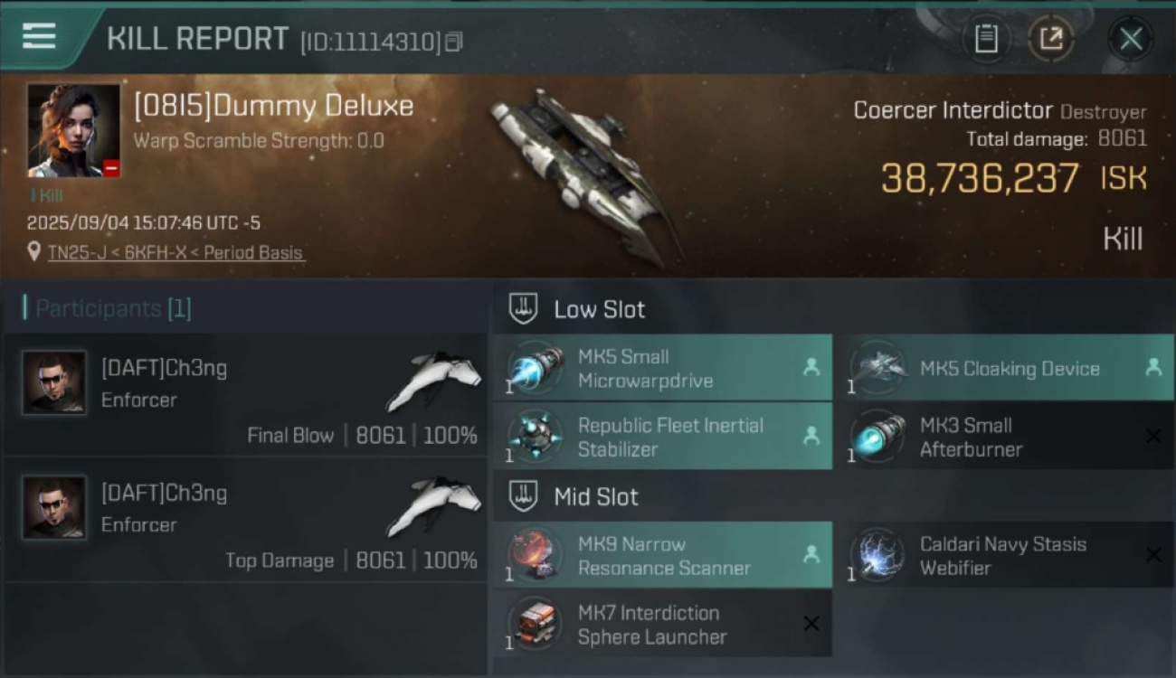The image size is (1176, 678).
Task: Click the clipboard report icon
Action: pyautogui.click(x=986, y=39)
